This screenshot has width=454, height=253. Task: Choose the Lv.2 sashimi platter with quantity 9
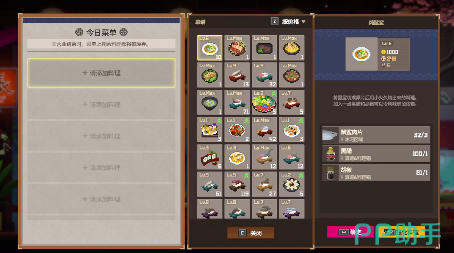tap(265, 102)
